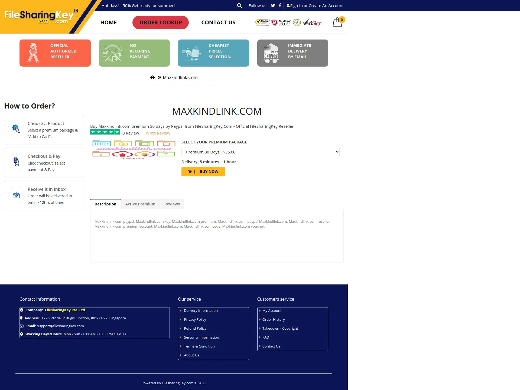
Task: Click Sign In or Create An Account
Action: pos(317,5)
